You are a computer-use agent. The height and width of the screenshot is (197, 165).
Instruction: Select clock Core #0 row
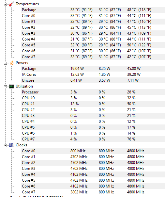point(93,151)
